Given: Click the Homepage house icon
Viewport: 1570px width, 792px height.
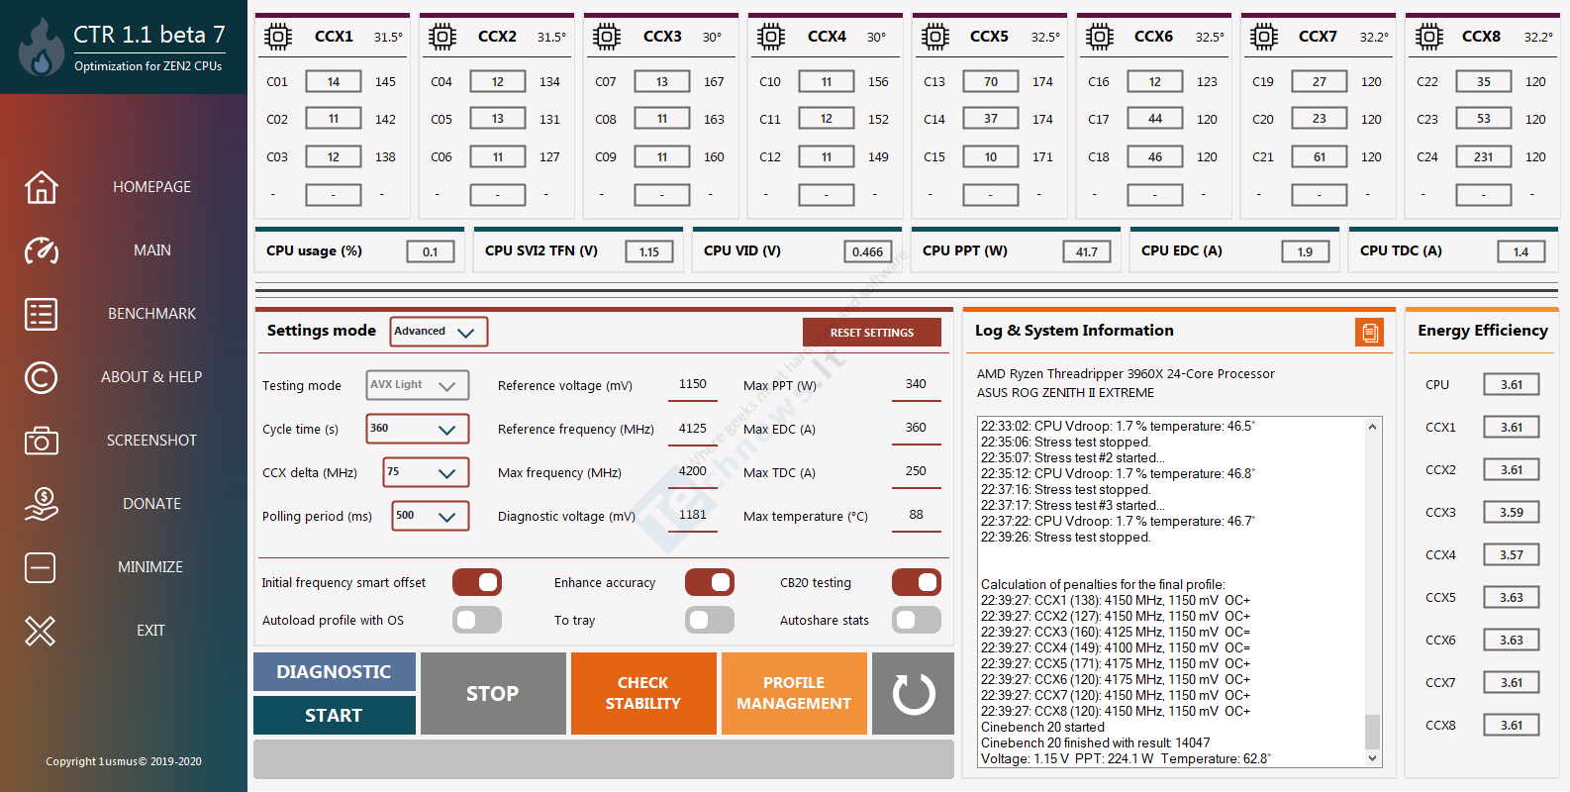Looking at the screenshot, I should 41,187.
